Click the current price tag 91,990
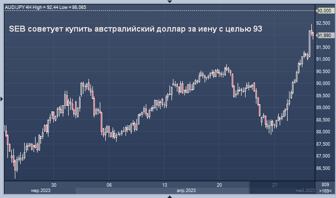Viewport: 336px width, 198px height. pos(324,35)
